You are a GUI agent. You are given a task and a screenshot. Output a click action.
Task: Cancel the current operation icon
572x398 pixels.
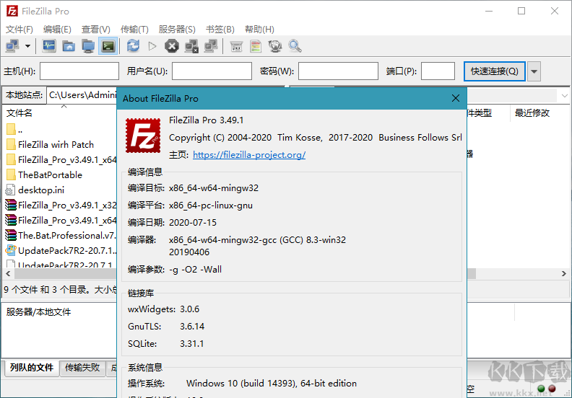[x=172, y=46]
